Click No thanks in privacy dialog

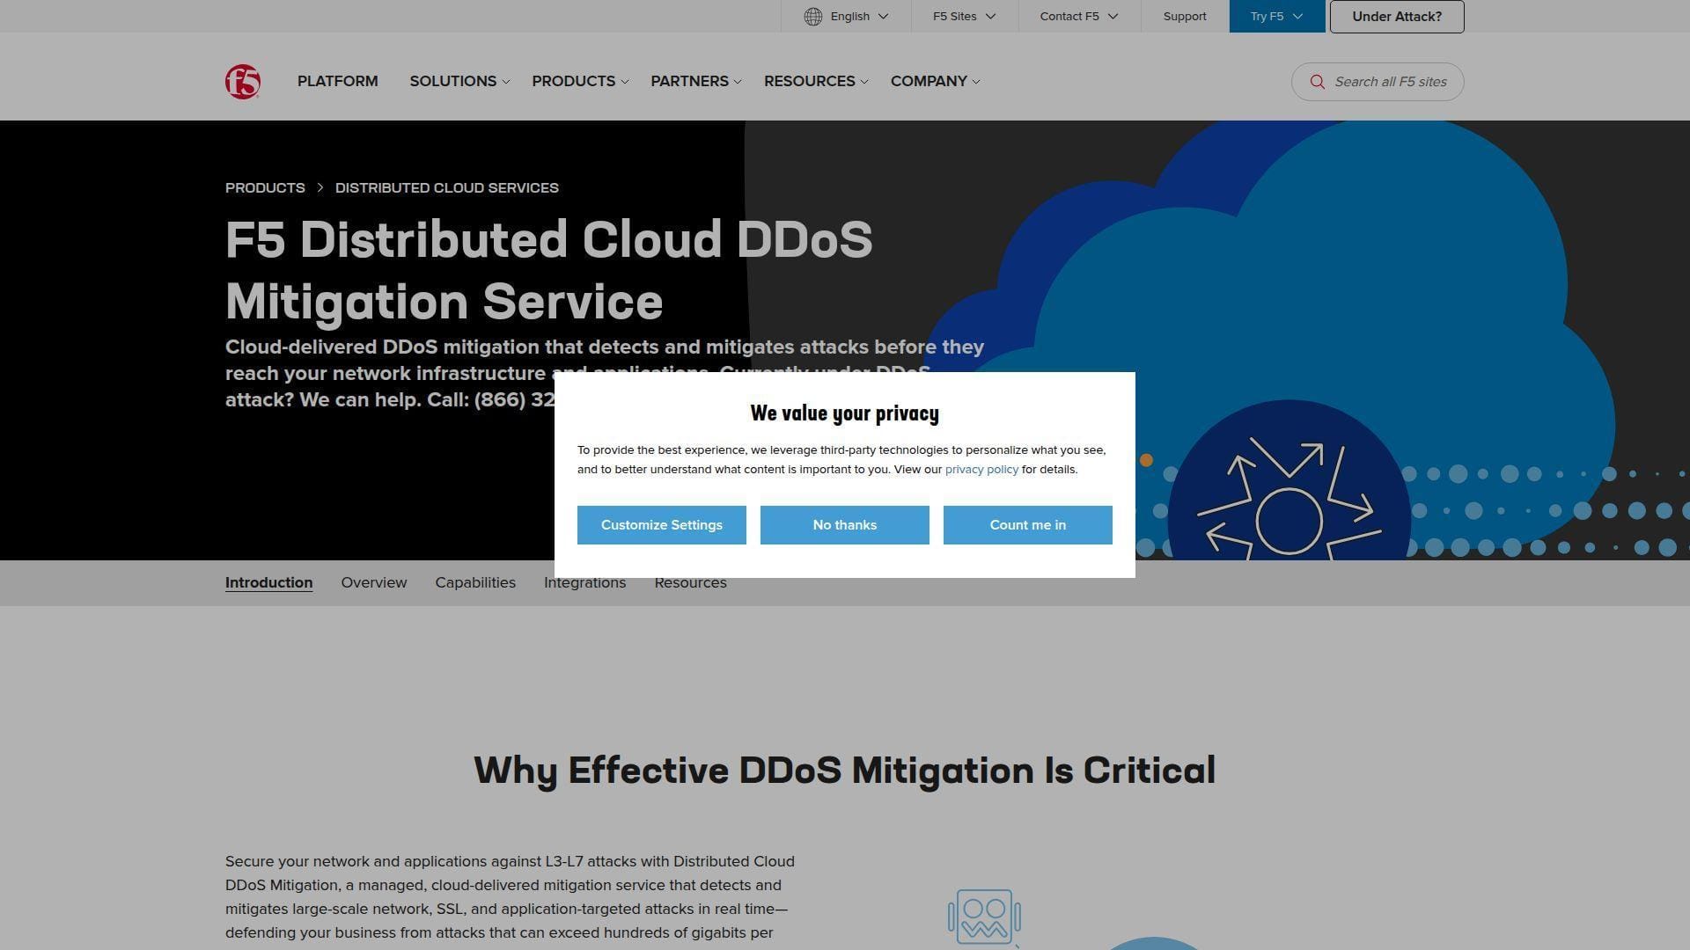[x=845, y=525]
